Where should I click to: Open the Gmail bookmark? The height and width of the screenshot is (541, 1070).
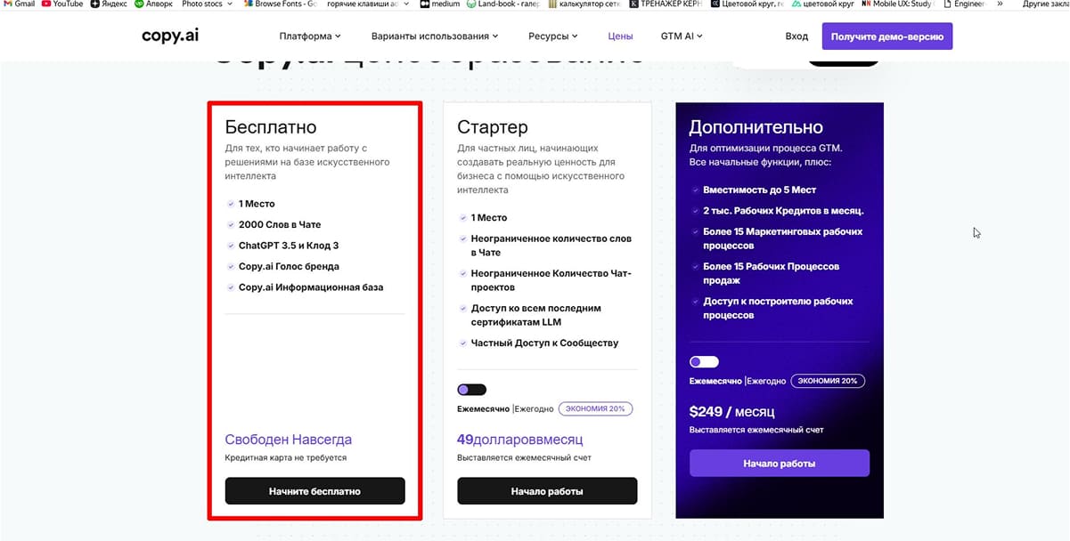click(19, 4)
